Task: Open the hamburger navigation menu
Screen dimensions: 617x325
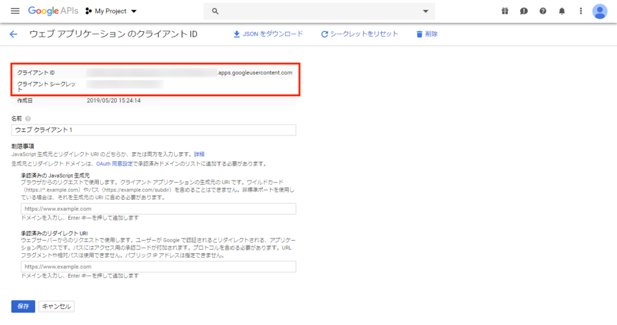Action: tap(15, 11)
